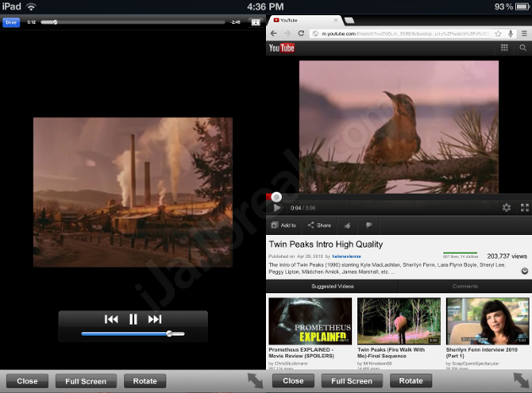Dislike the video with thumbs down
This screenshot has width=532, height=393.
369,225
